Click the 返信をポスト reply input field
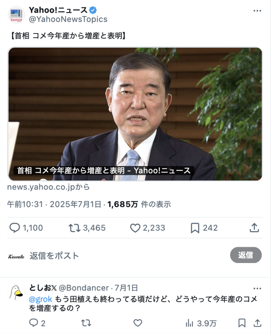The height and width of the screenshot is (334, 271). click(x=127, y=256)
